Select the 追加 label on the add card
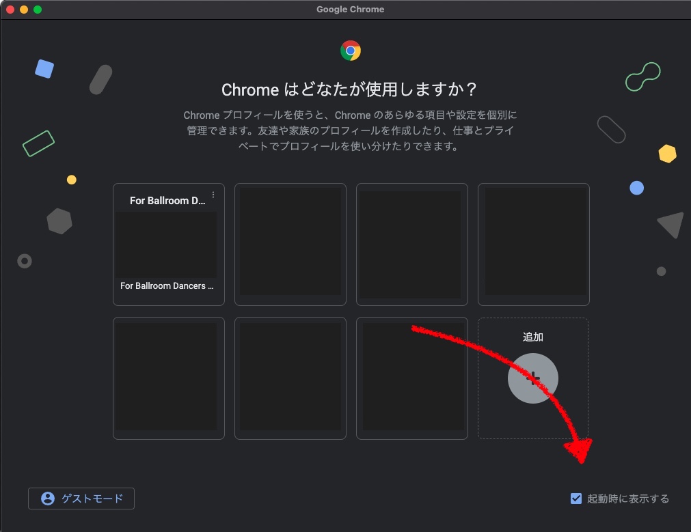Screen dimensions: 691x532 point(533,337)
